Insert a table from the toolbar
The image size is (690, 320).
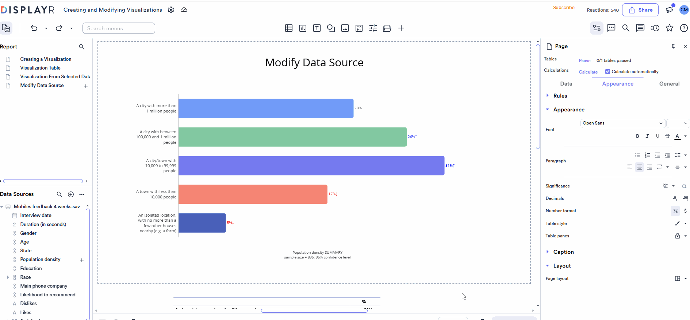coord(288,28)
